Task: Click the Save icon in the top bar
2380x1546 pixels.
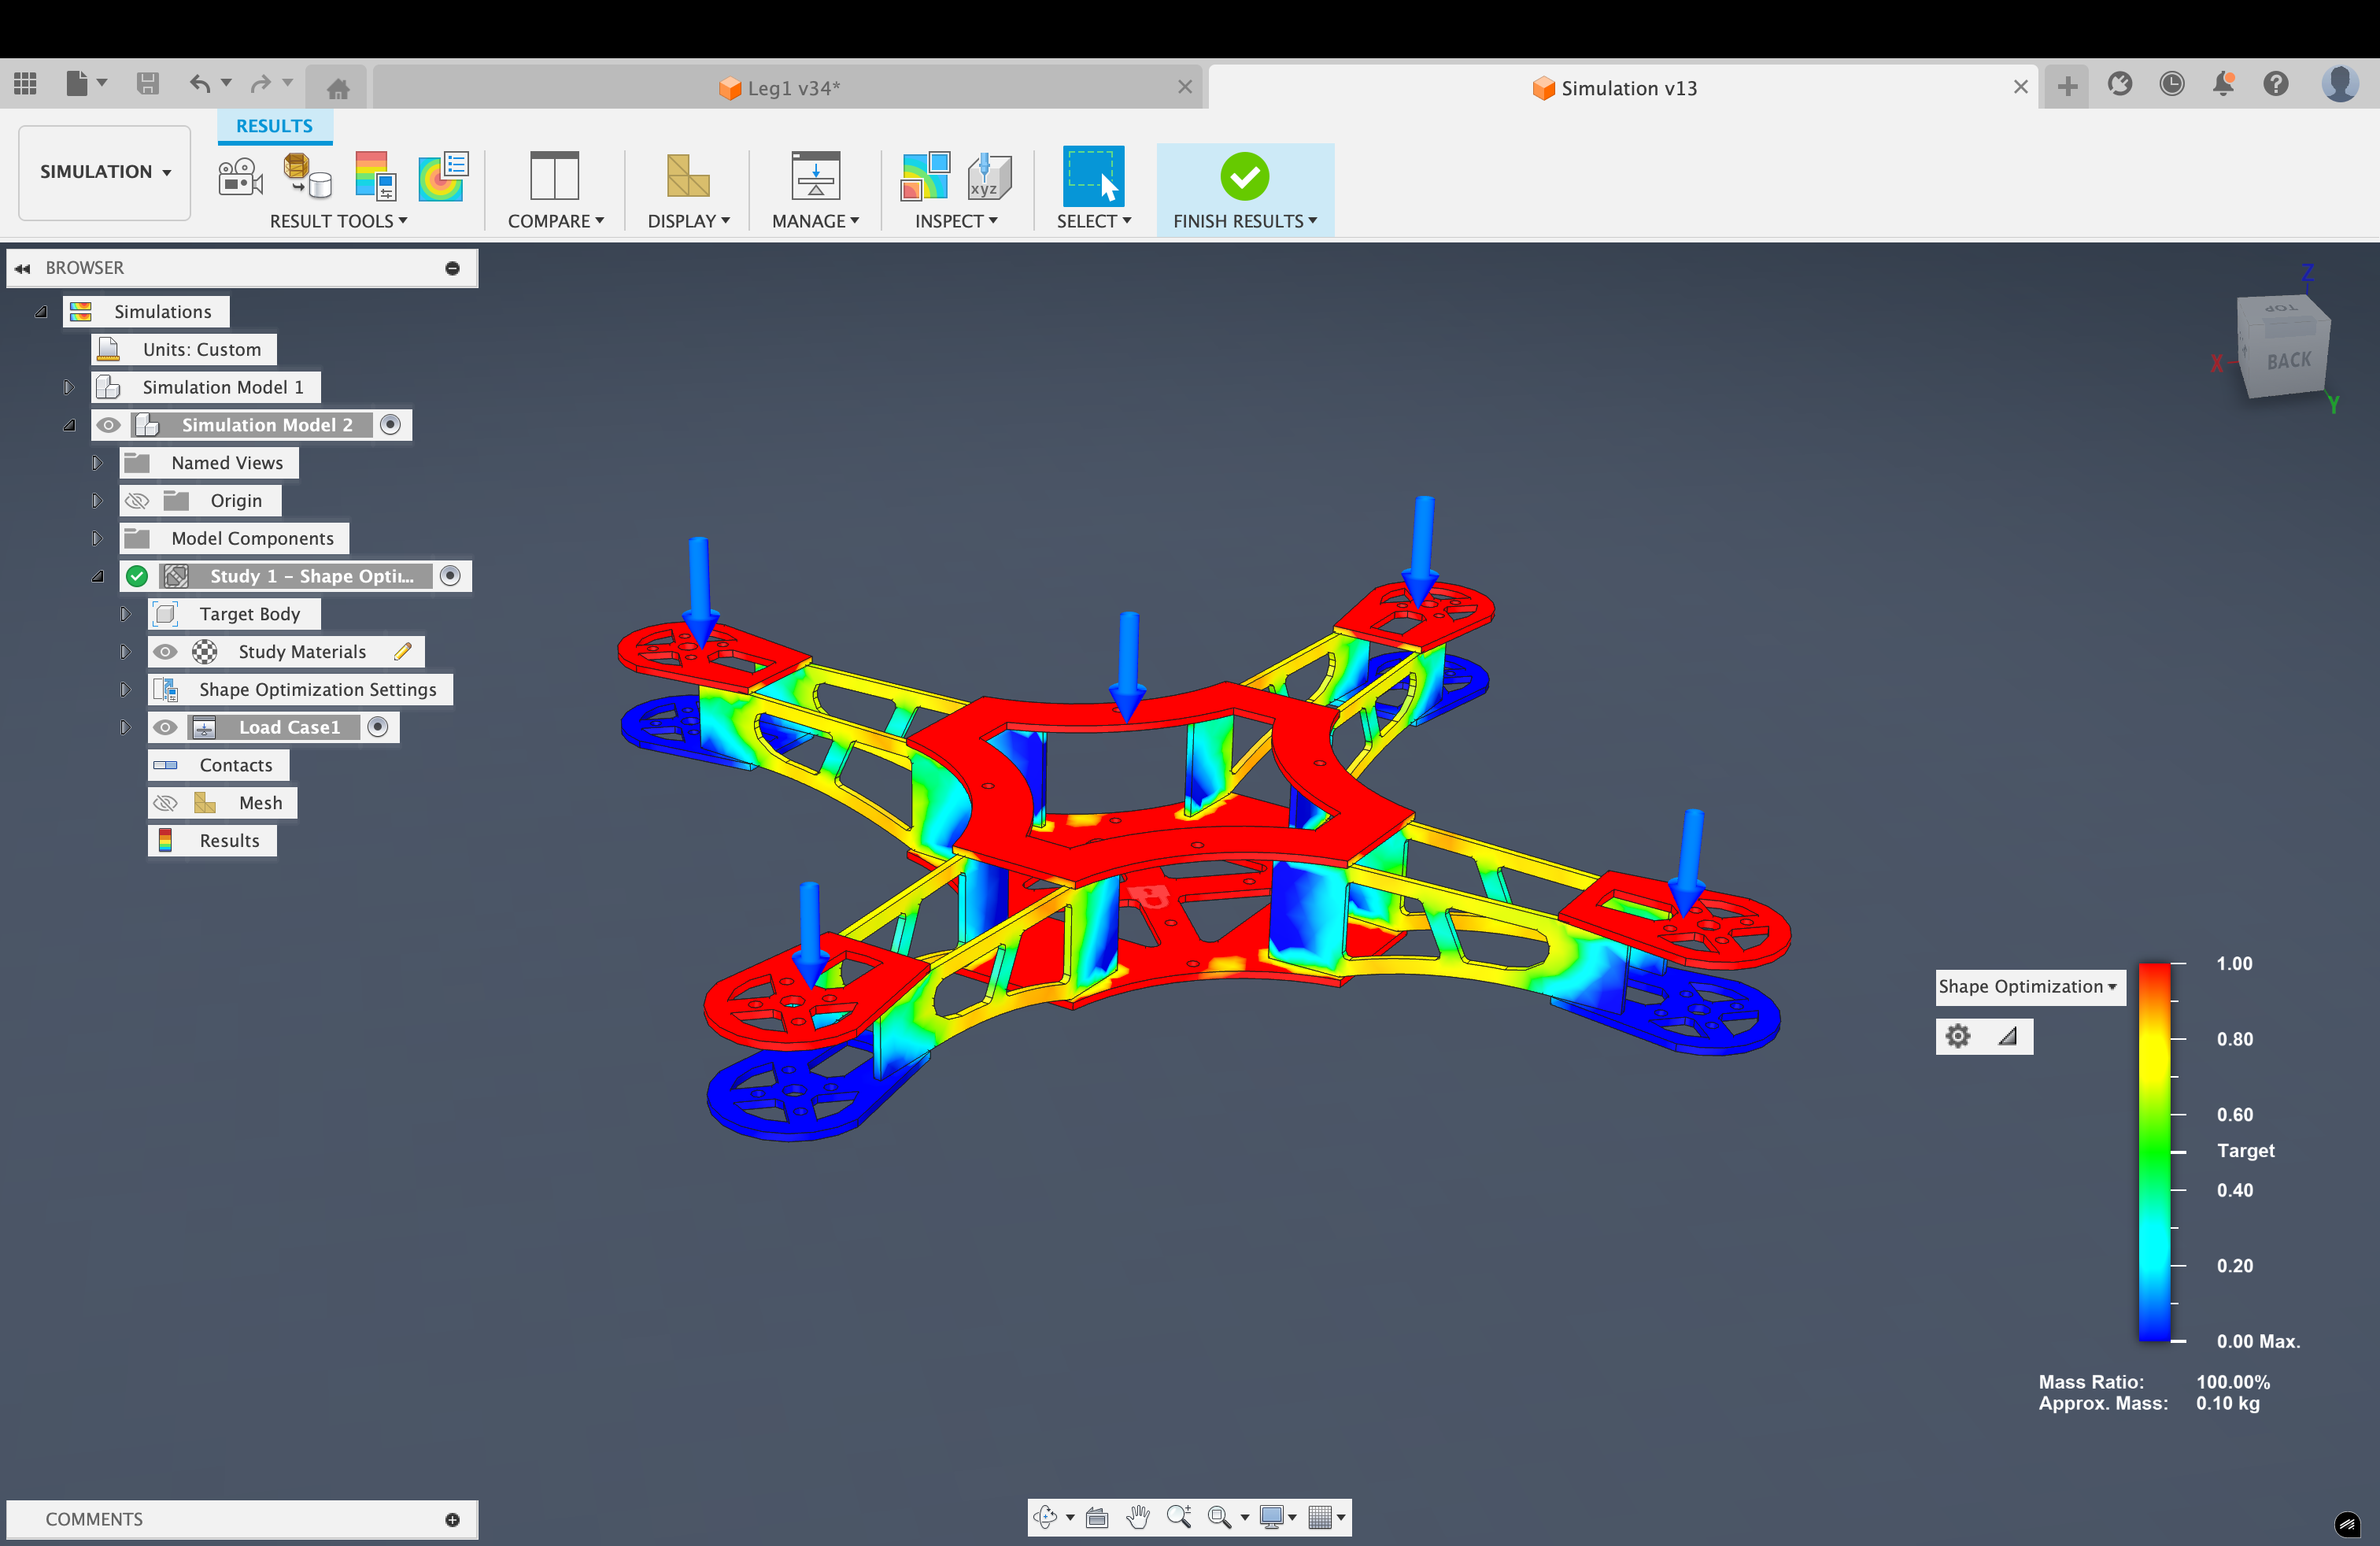Action: 148,84
